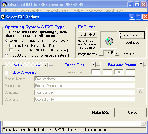The height and width of the screenshot is (134, 148).
Task: Click the Advanced BAT to EXE Converter app icon
Action: [x=4, y=4]
